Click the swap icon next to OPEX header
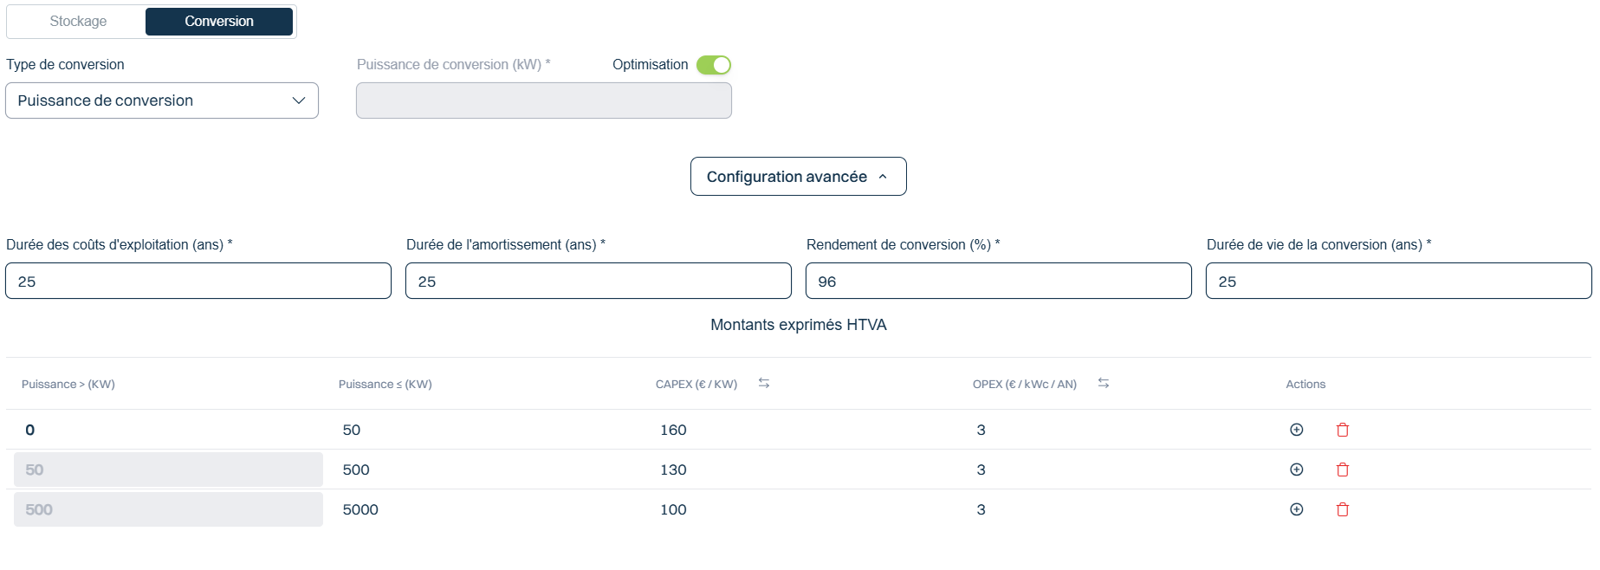 (1104, 383)
